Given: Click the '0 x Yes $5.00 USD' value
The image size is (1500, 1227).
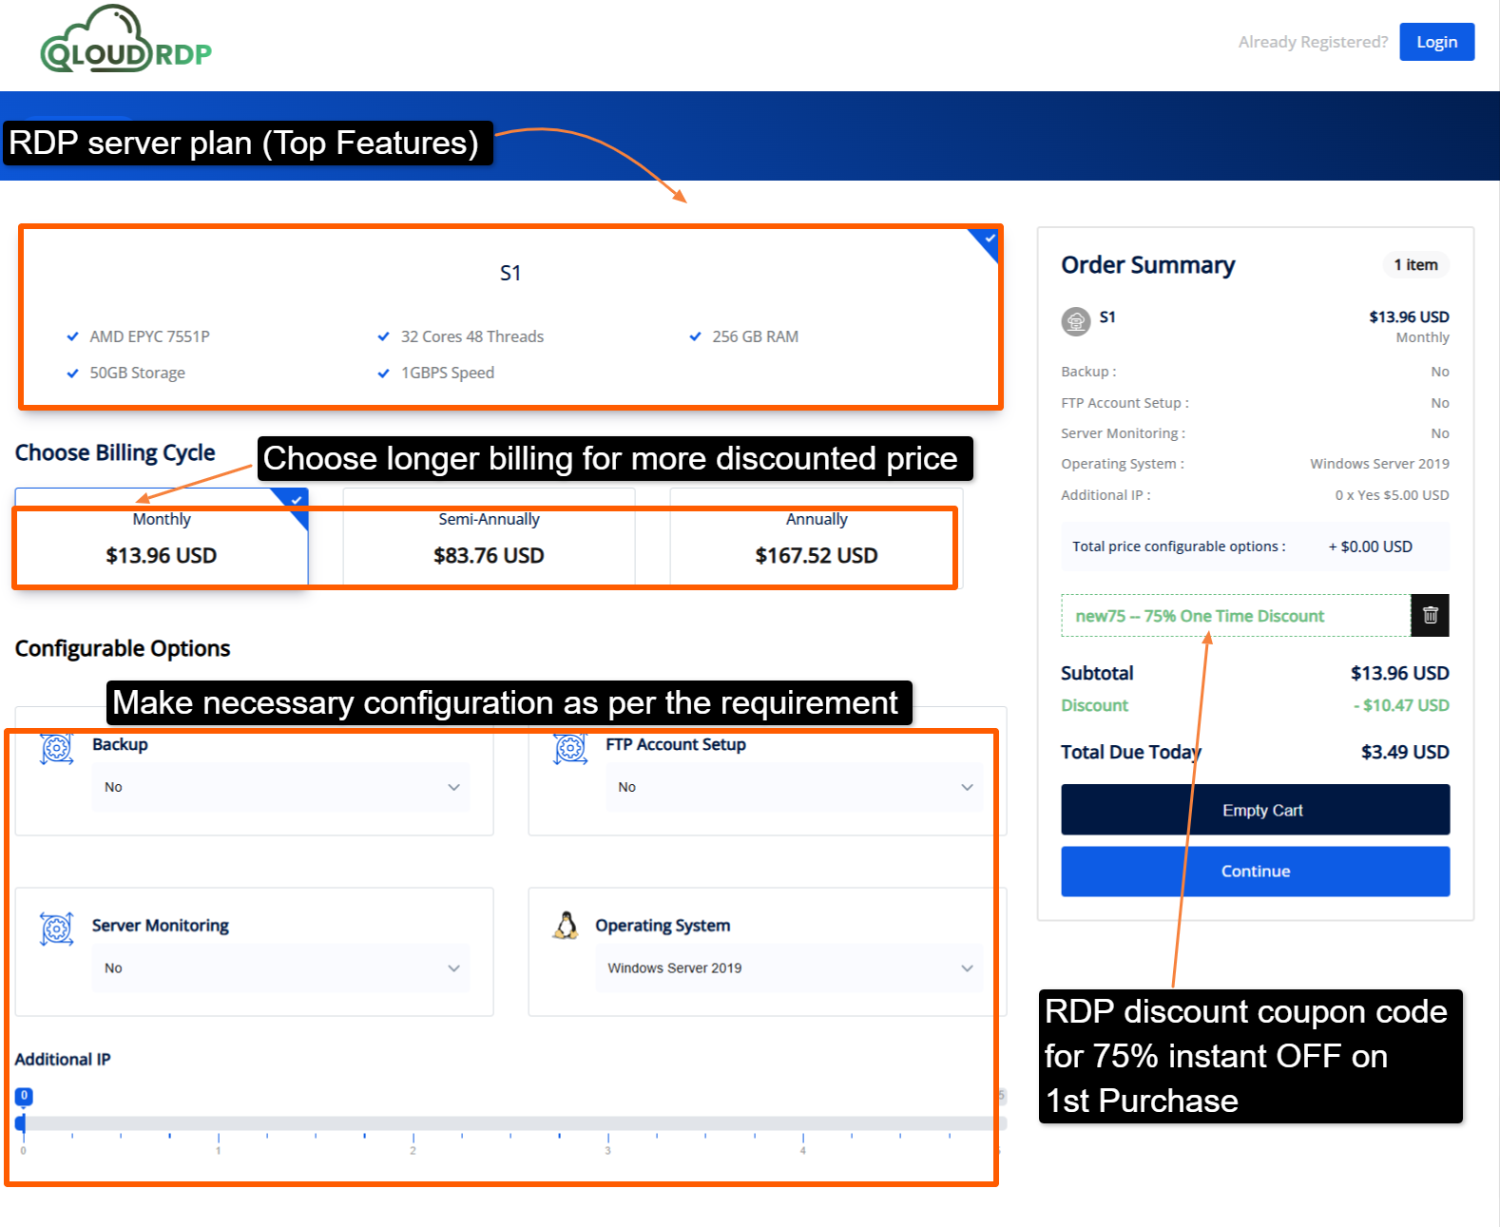Looking at the screenshot, I should pyautogui.click(x=1392, y=495).
